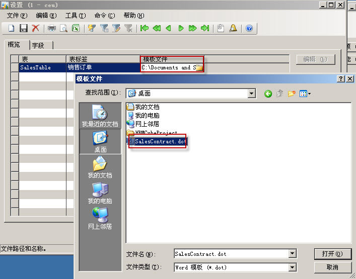
Task: Click the lightning filter icon
Action: [92, 28]
